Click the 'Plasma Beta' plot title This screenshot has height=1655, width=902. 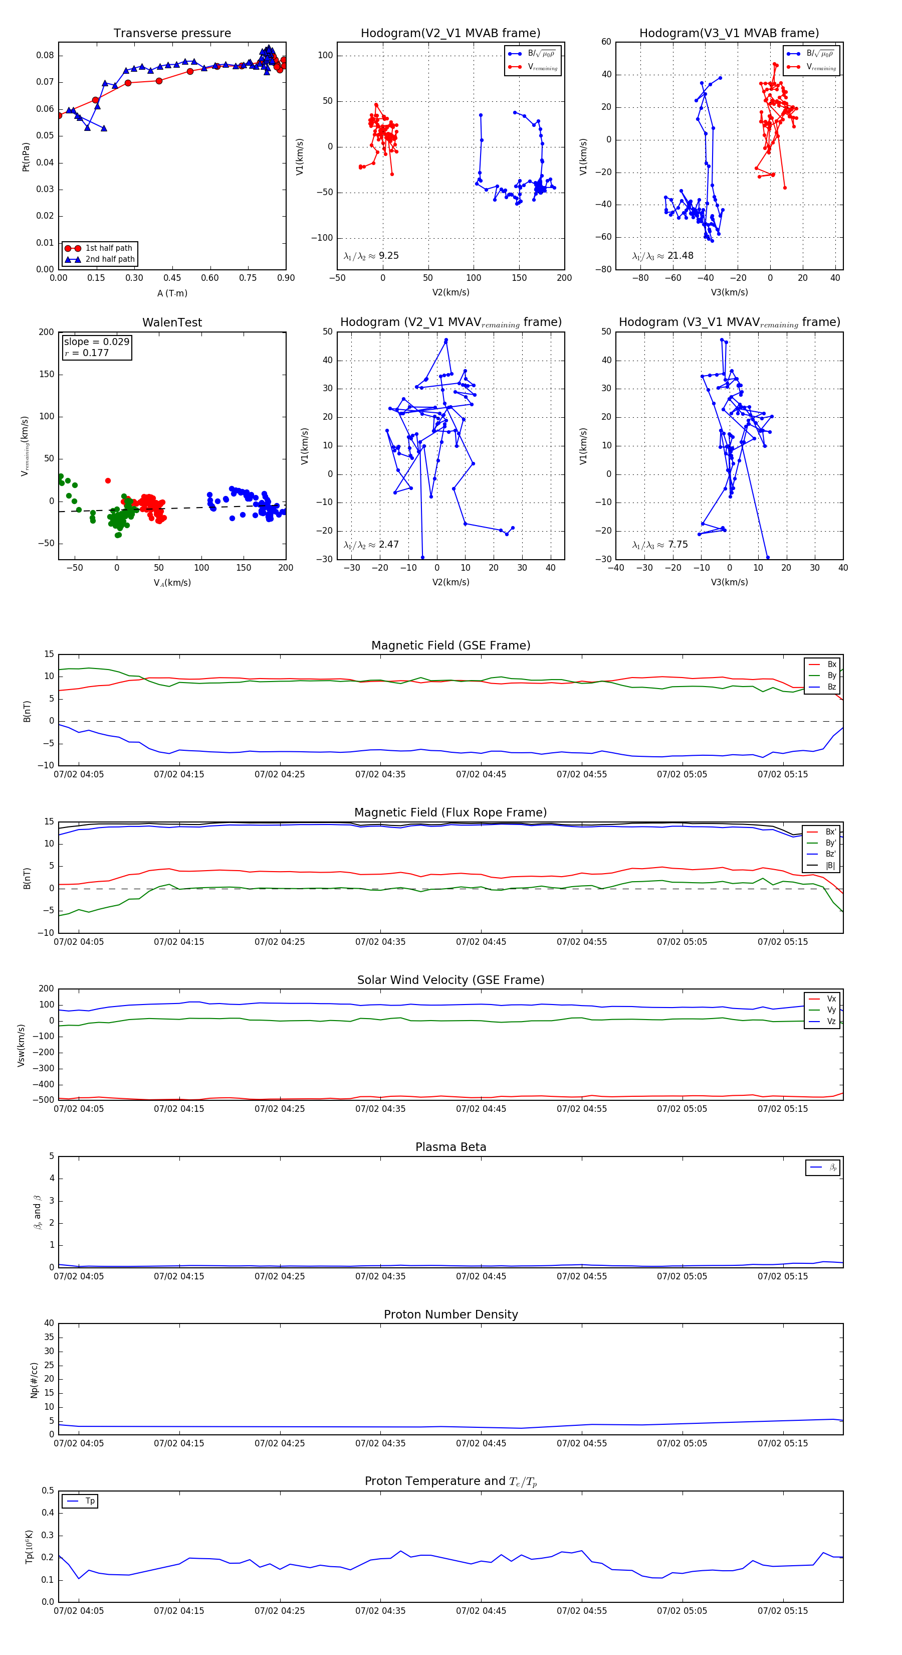[450, 1147]
